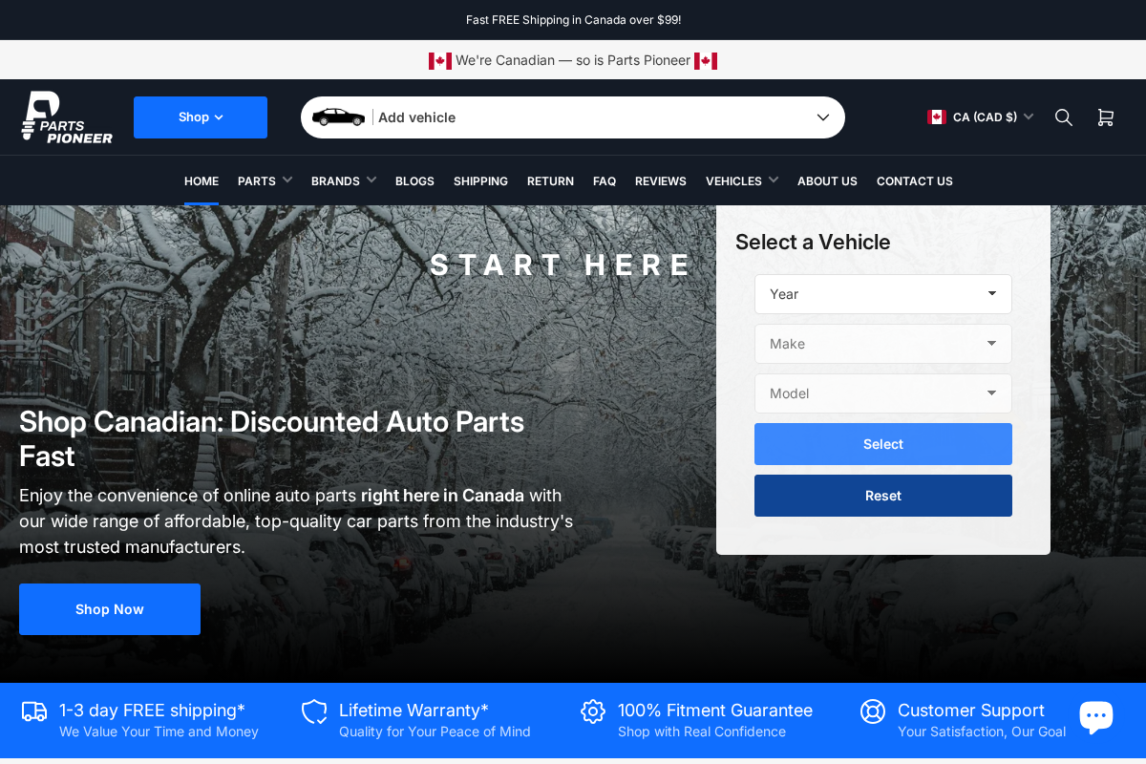This screenshot has width=1146, height=764.
Task: Open the Model dropdown
Action: [x=882, y=393]
